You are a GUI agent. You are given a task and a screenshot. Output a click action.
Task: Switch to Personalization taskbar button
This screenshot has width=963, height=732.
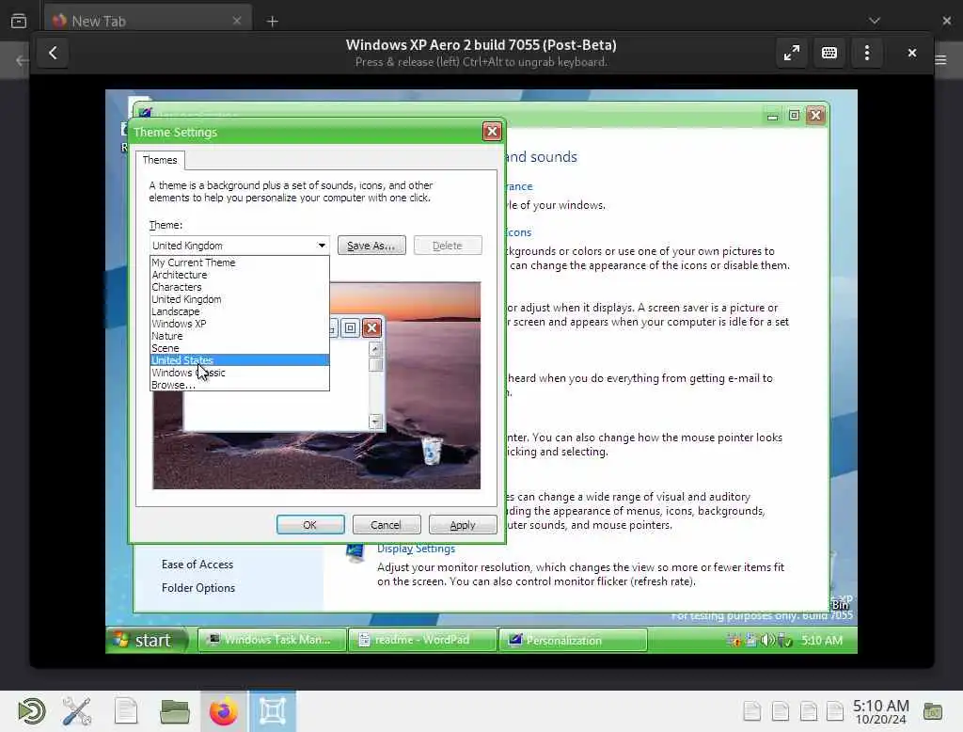[573, 640]
